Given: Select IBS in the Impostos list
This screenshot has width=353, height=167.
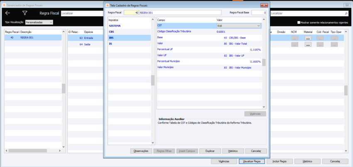Looking at the screenshot, I should 129,38.
